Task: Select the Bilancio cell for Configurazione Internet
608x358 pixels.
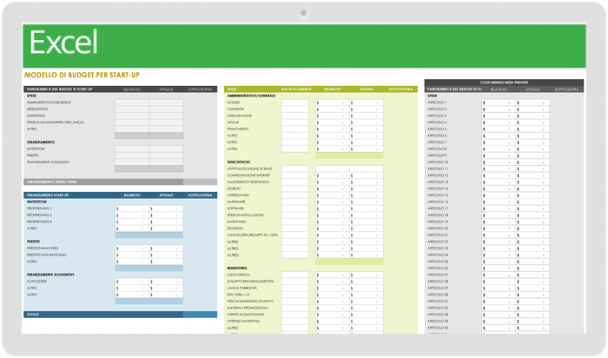Action: (x=333, y=176)
